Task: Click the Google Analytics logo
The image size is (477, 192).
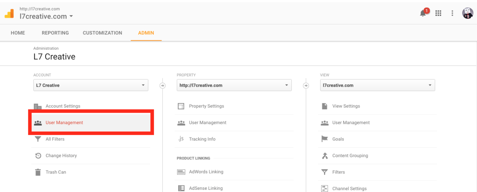Action: (x=9, y=13)
